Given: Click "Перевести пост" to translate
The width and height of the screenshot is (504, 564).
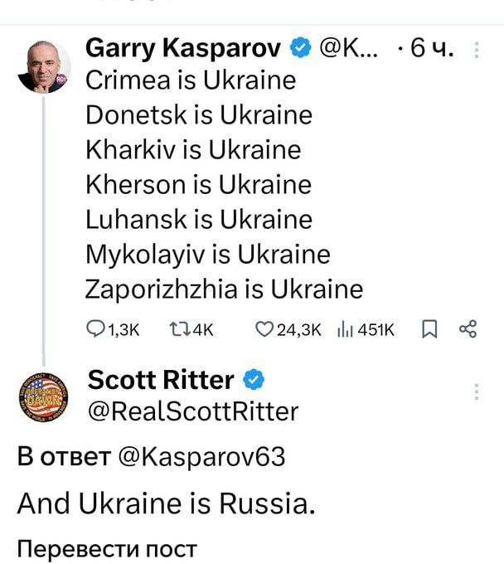Looking at the screenshot, I should click(x=108, y=548).
